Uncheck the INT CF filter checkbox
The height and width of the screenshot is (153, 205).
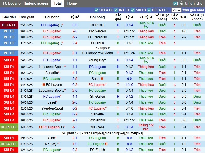[116, 10]
